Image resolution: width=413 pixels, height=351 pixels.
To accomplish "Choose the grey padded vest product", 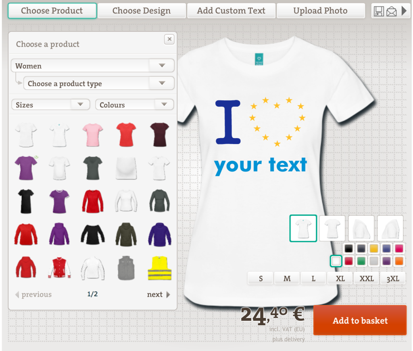I will point(126,268).
